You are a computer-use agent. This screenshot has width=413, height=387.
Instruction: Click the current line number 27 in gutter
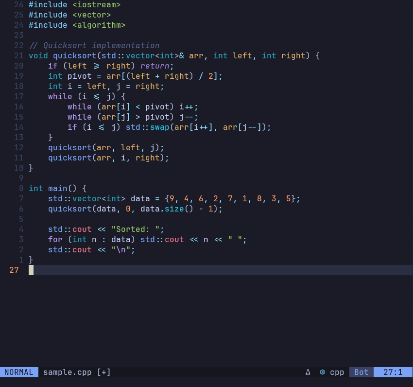click(14, 270)
